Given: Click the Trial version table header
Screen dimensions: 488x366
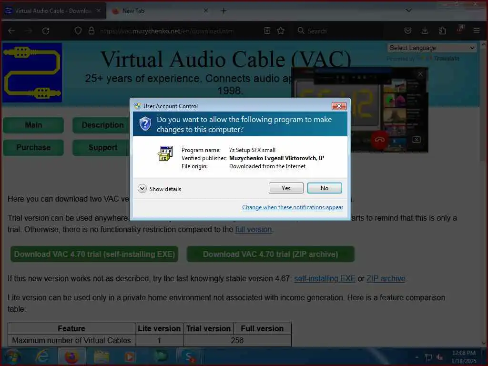Looking at the screenshot, I should (208, 329).
